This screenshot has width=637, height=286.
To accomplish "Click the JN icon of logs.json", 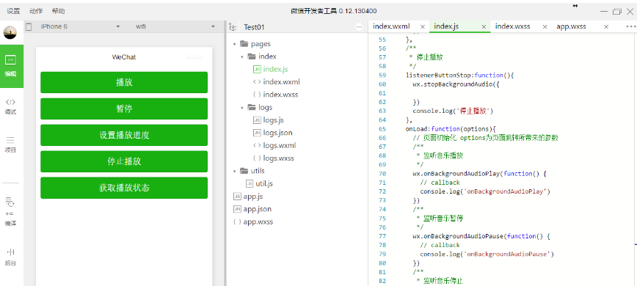I will pos(257,133).
